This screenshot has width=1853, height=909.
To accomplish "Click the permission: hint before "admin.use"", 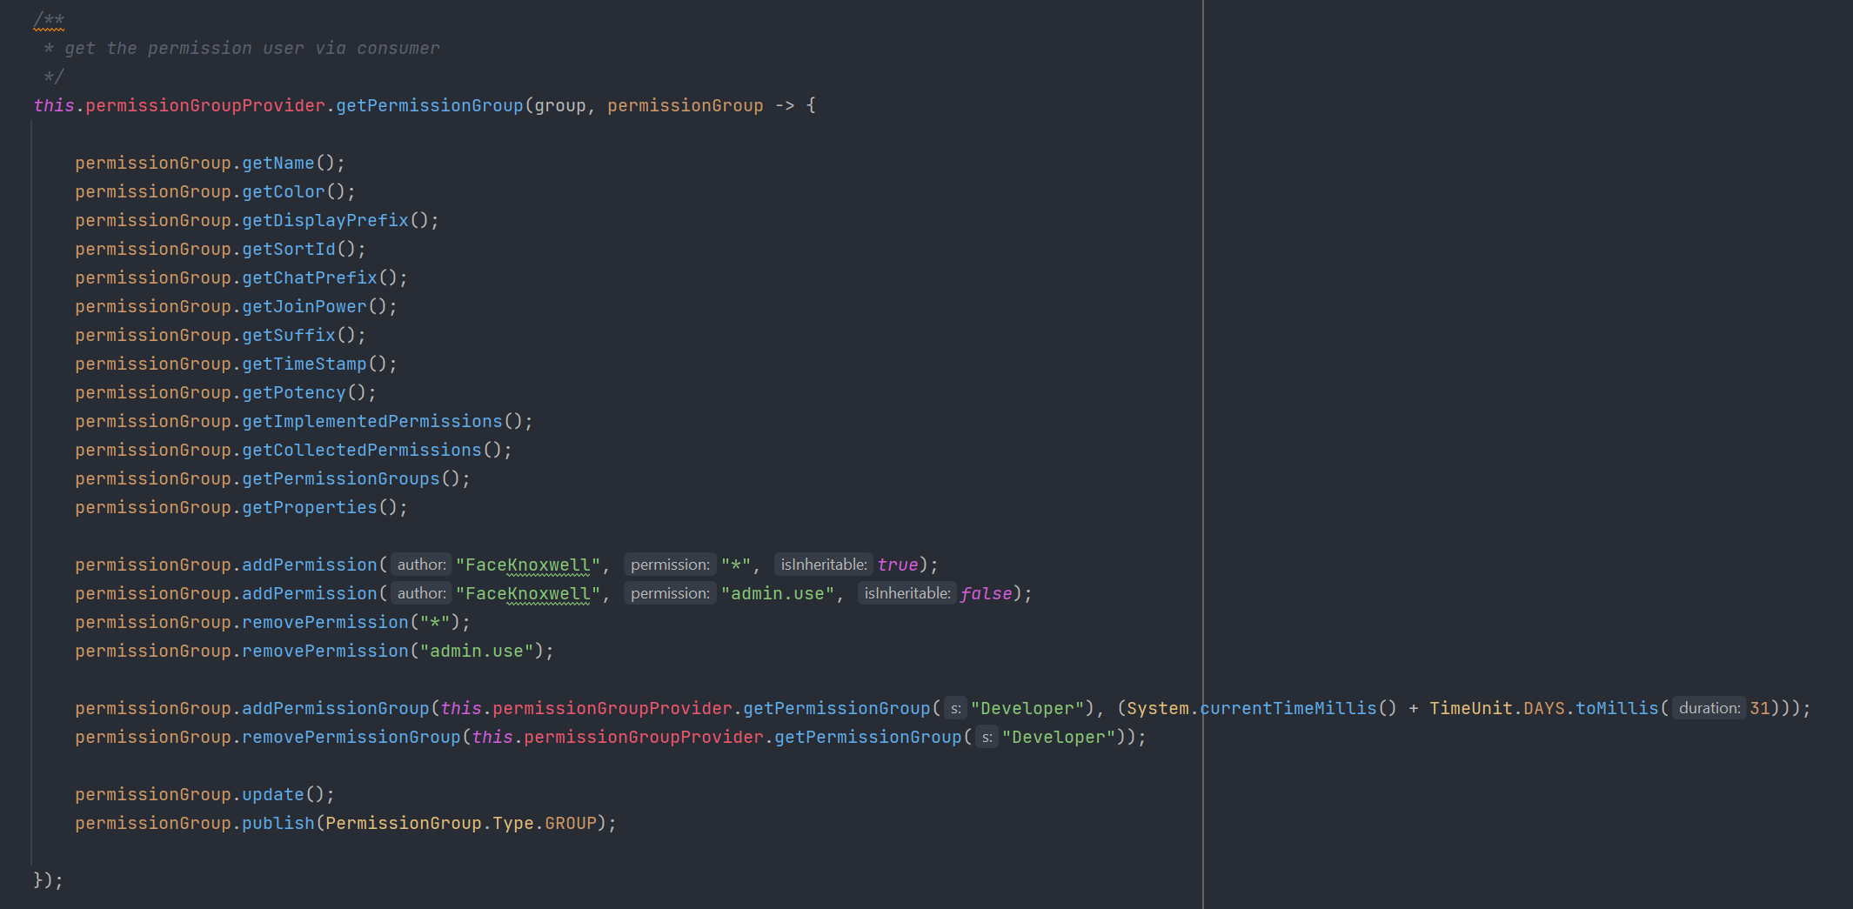I will 670,593.
